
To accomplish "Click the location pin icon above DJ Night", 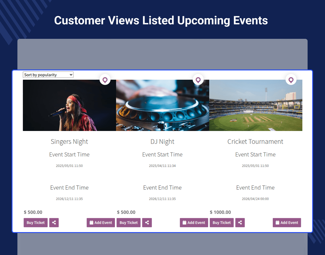I will point(198,80).
